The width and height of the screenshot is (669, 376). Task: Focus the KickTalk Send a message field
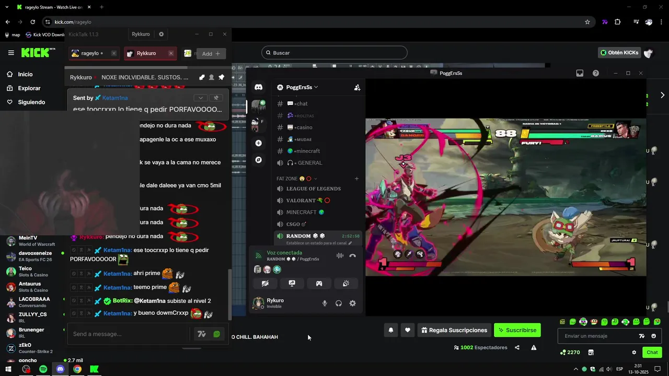pos(130,334)
